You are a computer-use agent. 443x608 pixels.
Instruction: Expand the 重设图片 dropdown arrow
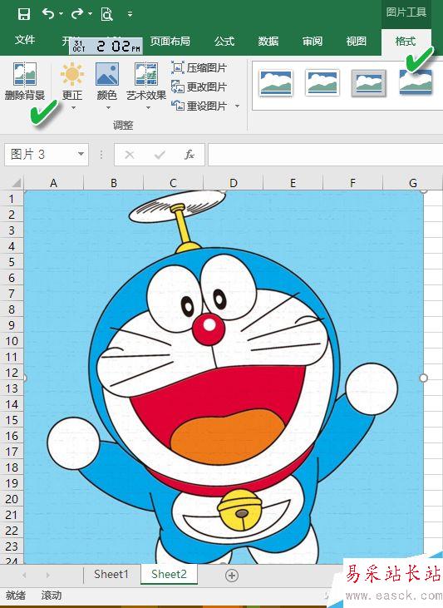pyautogui.click(x=237, y=106)
